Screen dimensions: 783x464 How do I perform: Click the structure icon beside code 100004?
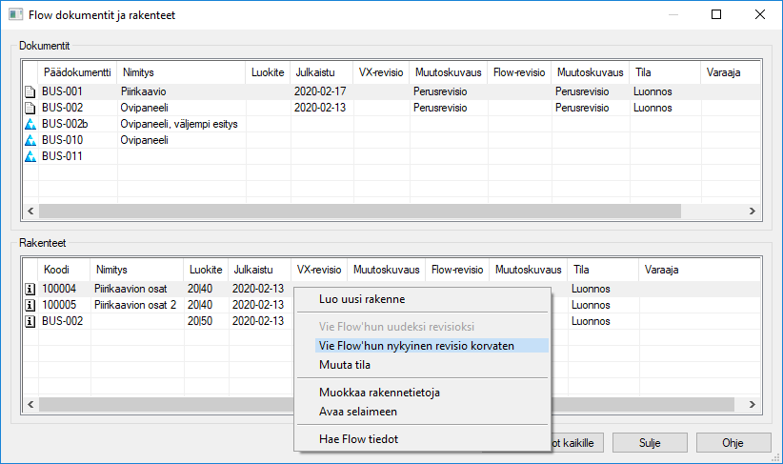coord(30,289)
